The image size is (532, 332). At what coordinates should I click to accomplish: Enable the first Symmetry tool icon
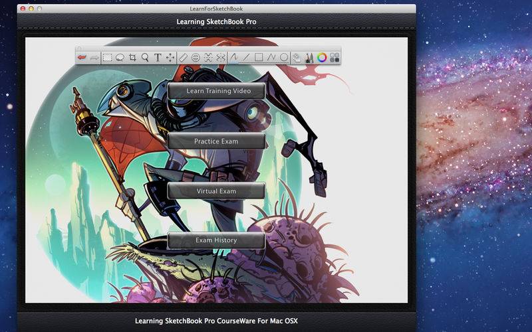208,58
